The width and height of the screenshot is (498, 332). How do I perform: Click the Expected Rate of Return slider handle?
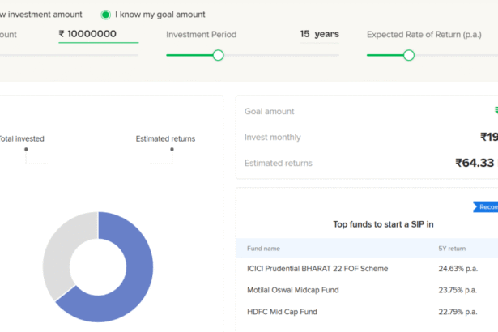[x=409, y=55]
